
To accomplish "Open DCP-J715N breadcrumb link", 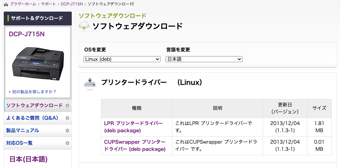I will click(x=72, y=4).
